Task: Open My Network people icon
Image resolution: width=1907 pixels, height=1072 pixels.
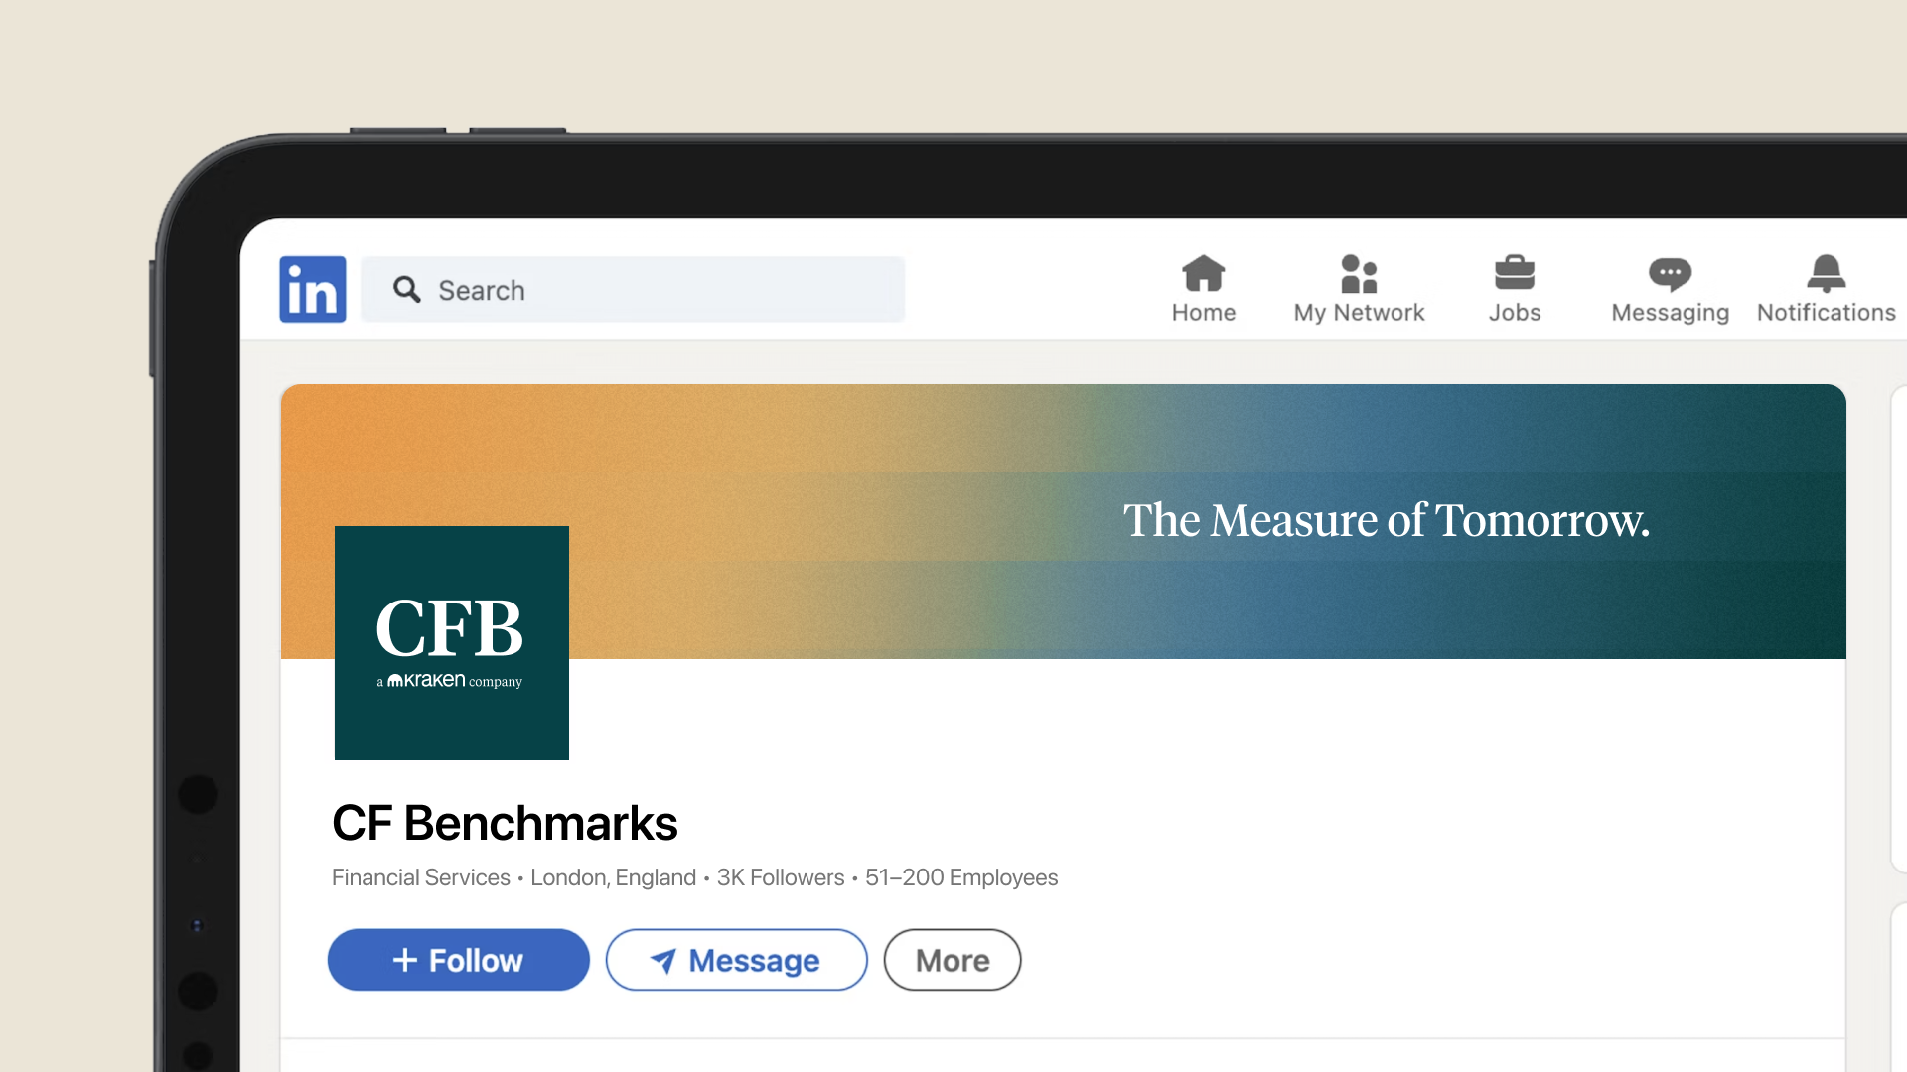Action: (x=1359, y=273)
